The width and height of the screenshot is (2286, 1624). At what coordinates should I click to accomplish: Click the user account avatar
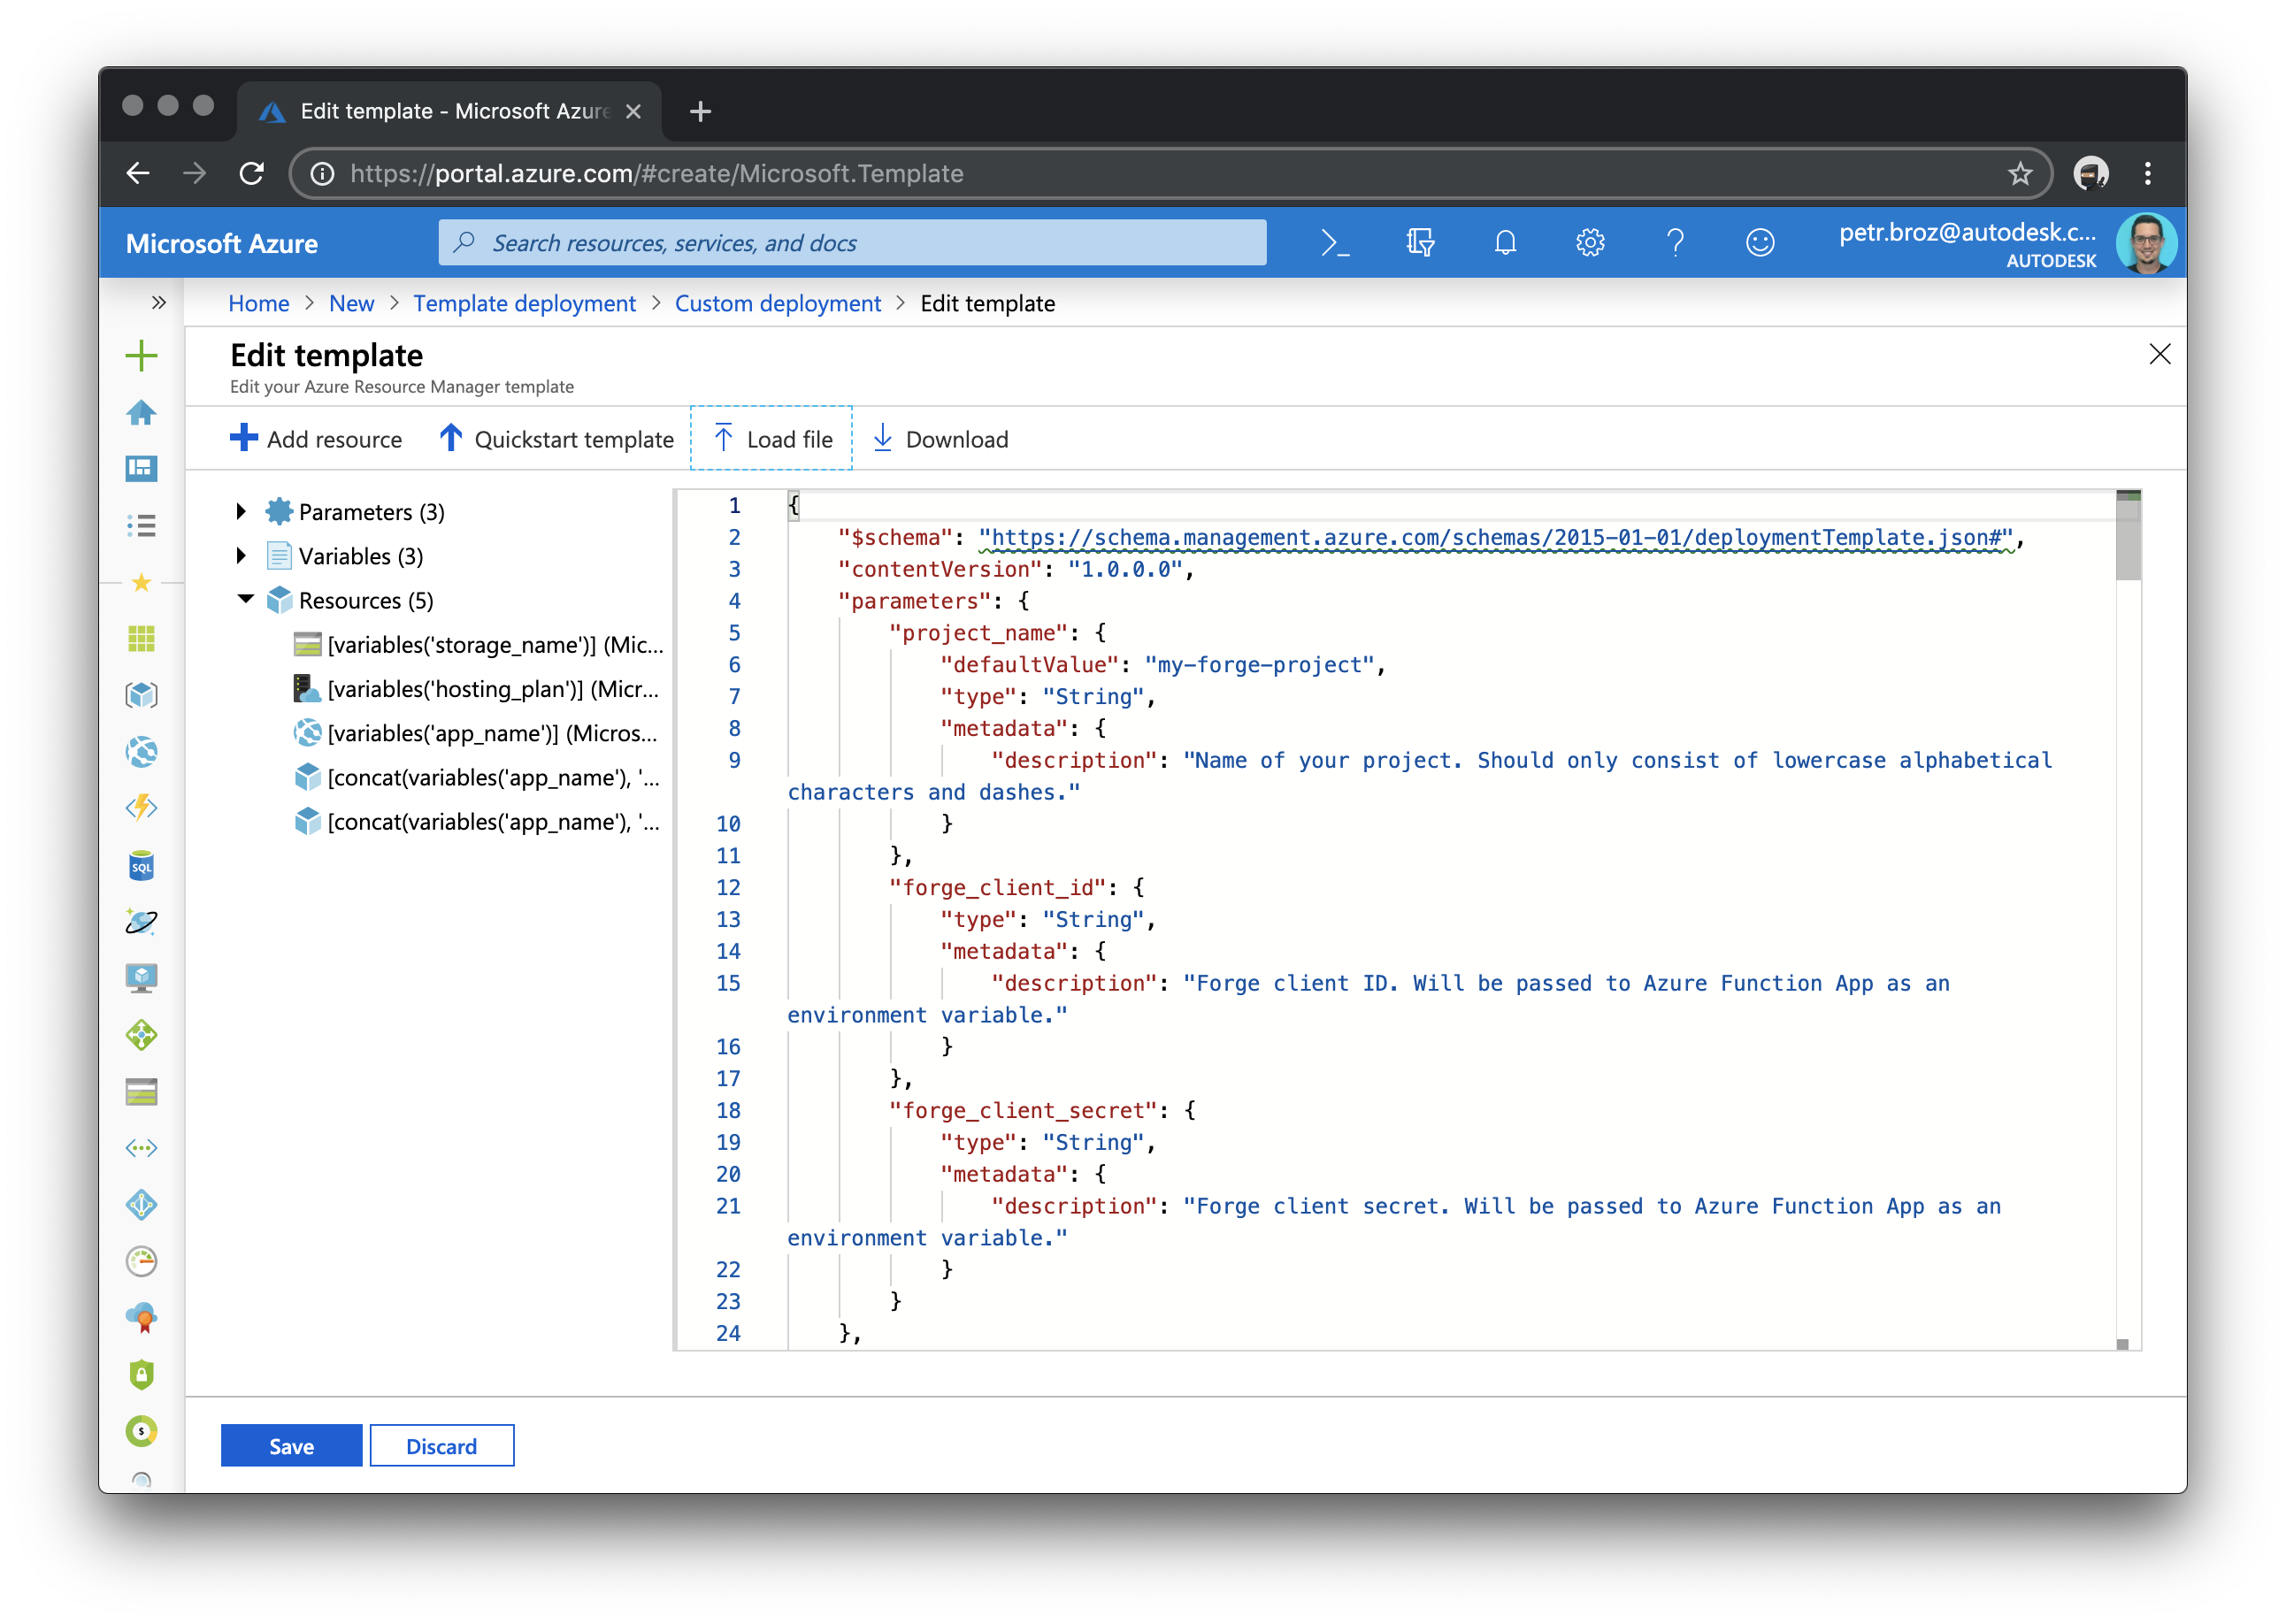coord(2146,243)
